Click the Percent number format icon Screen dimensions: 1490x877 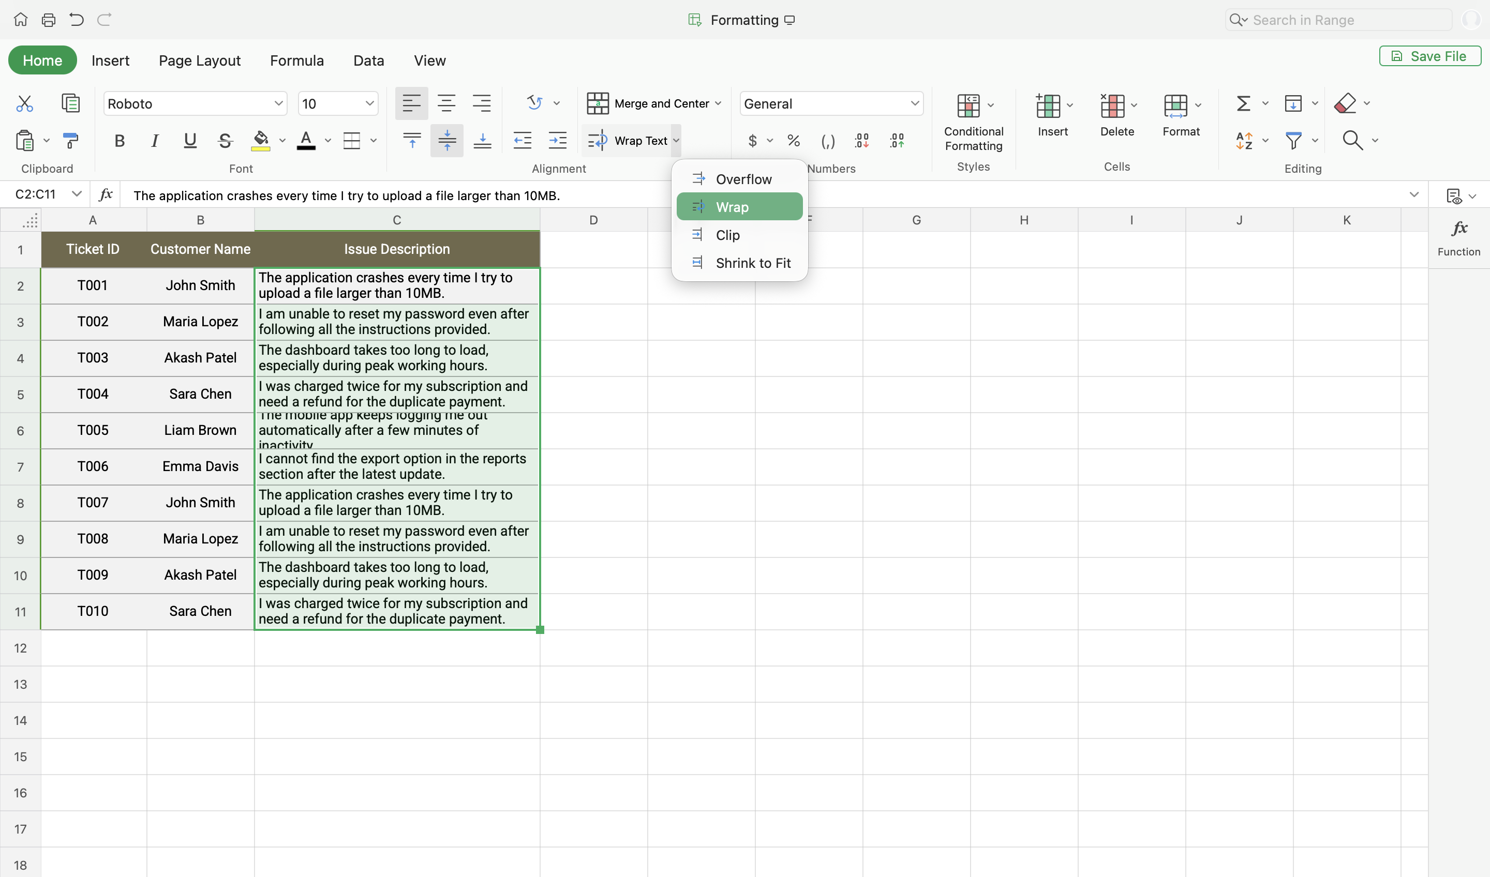(794, 140)
